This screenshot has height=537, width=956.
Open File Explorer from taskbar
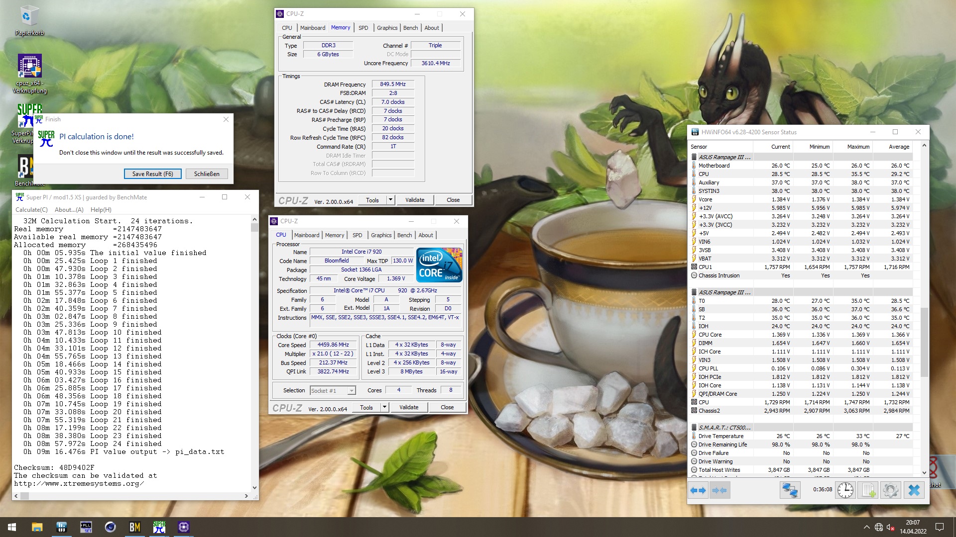pyautogui.click(x=37, y=527)
